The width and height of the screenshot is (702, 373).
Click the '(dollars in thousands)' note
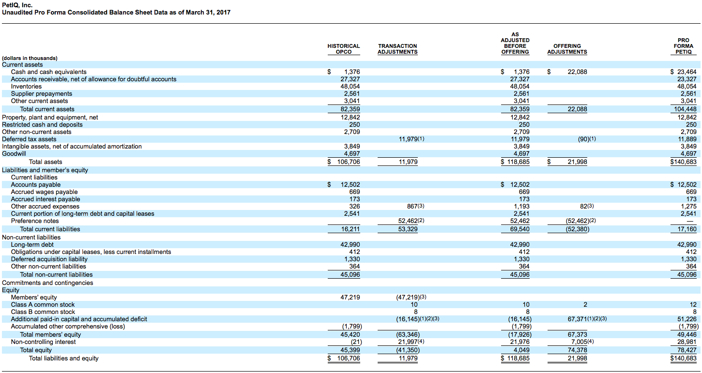coord(30,58)
